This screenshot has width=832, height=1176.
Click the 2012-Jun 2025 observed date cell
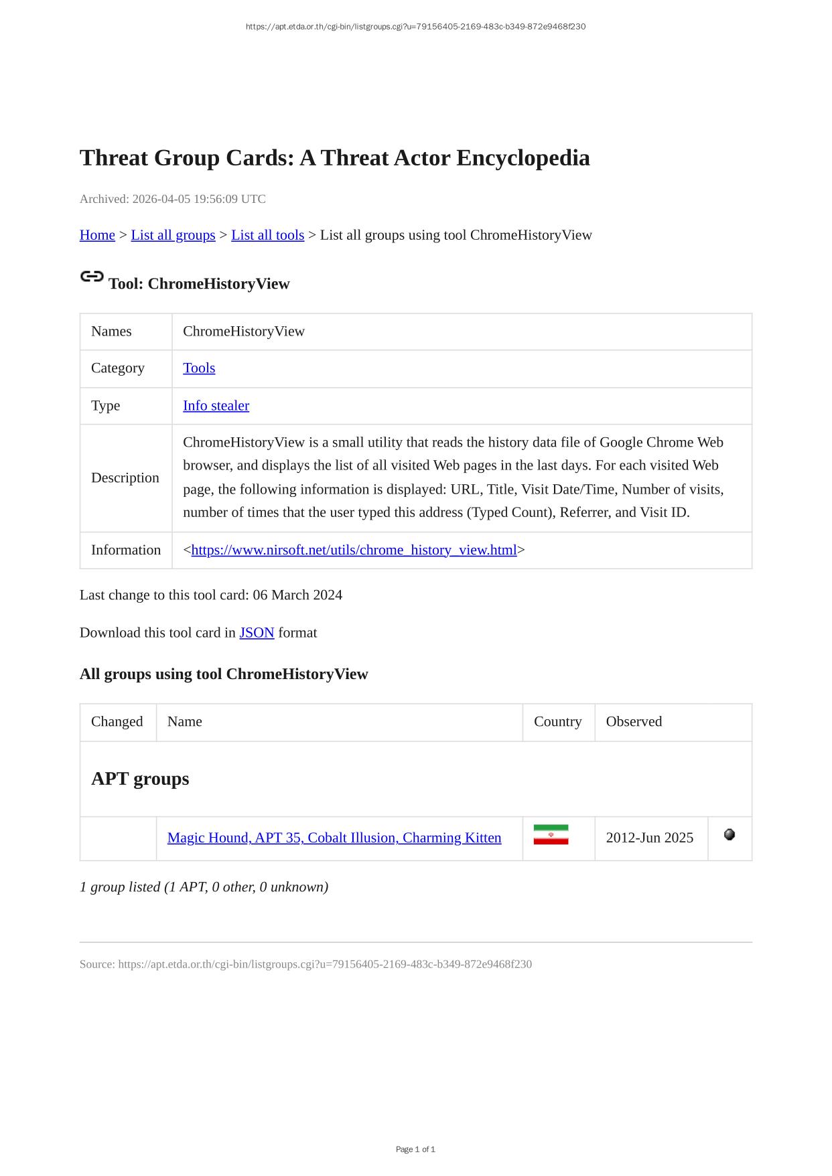[649, 838]
